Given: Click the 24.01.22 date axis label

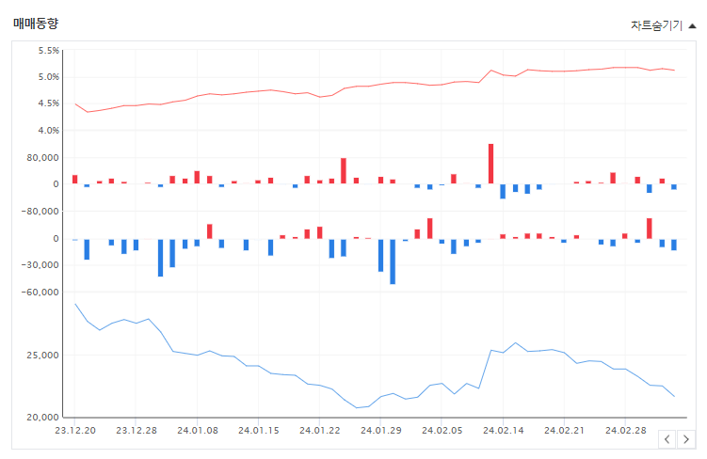Looking at the screenshot, I should coord(320,431).
